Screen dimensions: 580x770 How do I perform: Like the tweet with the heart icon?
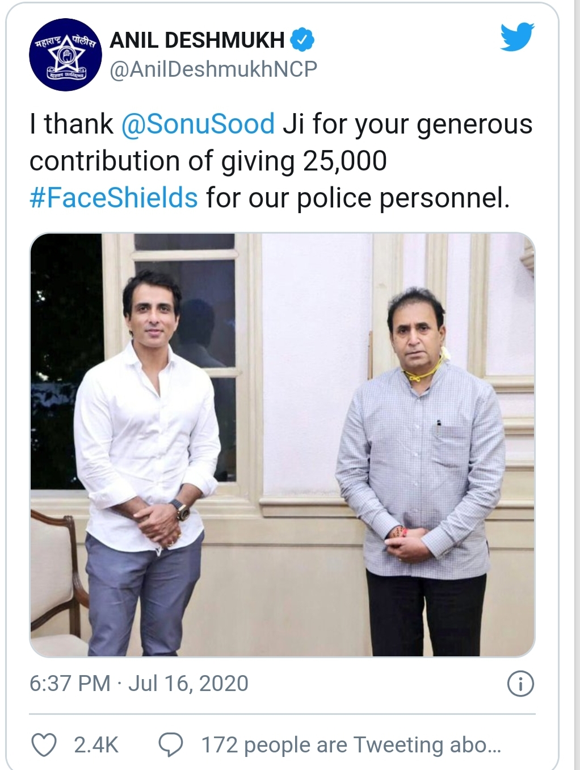[43, 744]
